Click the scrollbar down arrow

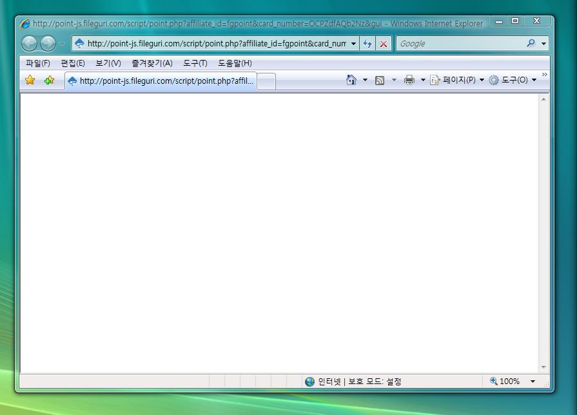[543, 367]
